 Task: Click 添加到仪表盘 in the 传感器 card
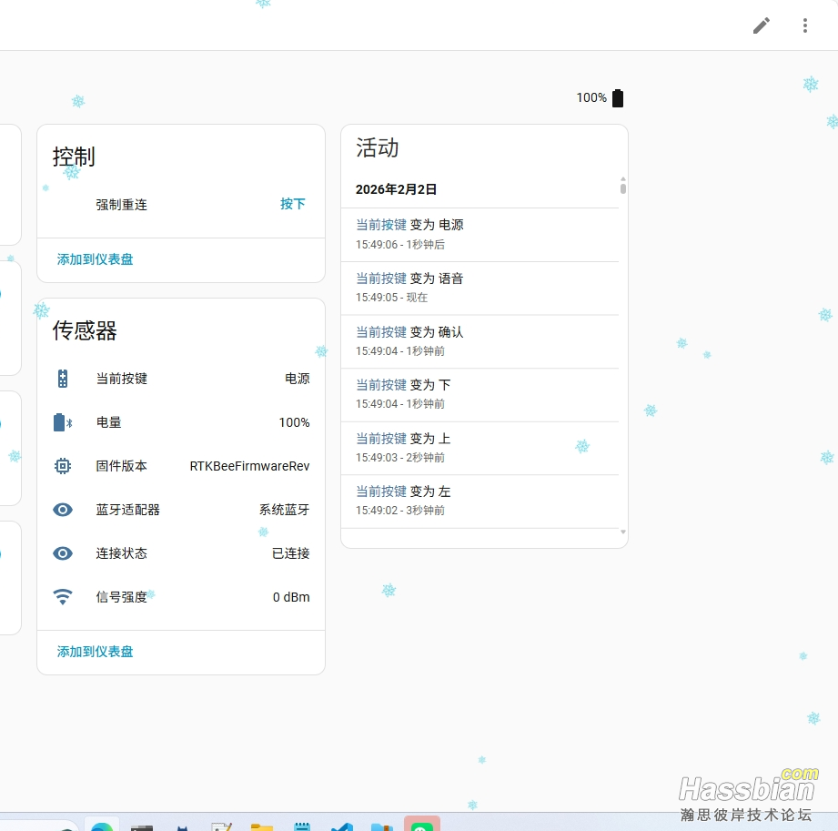(x=96, y=652)
